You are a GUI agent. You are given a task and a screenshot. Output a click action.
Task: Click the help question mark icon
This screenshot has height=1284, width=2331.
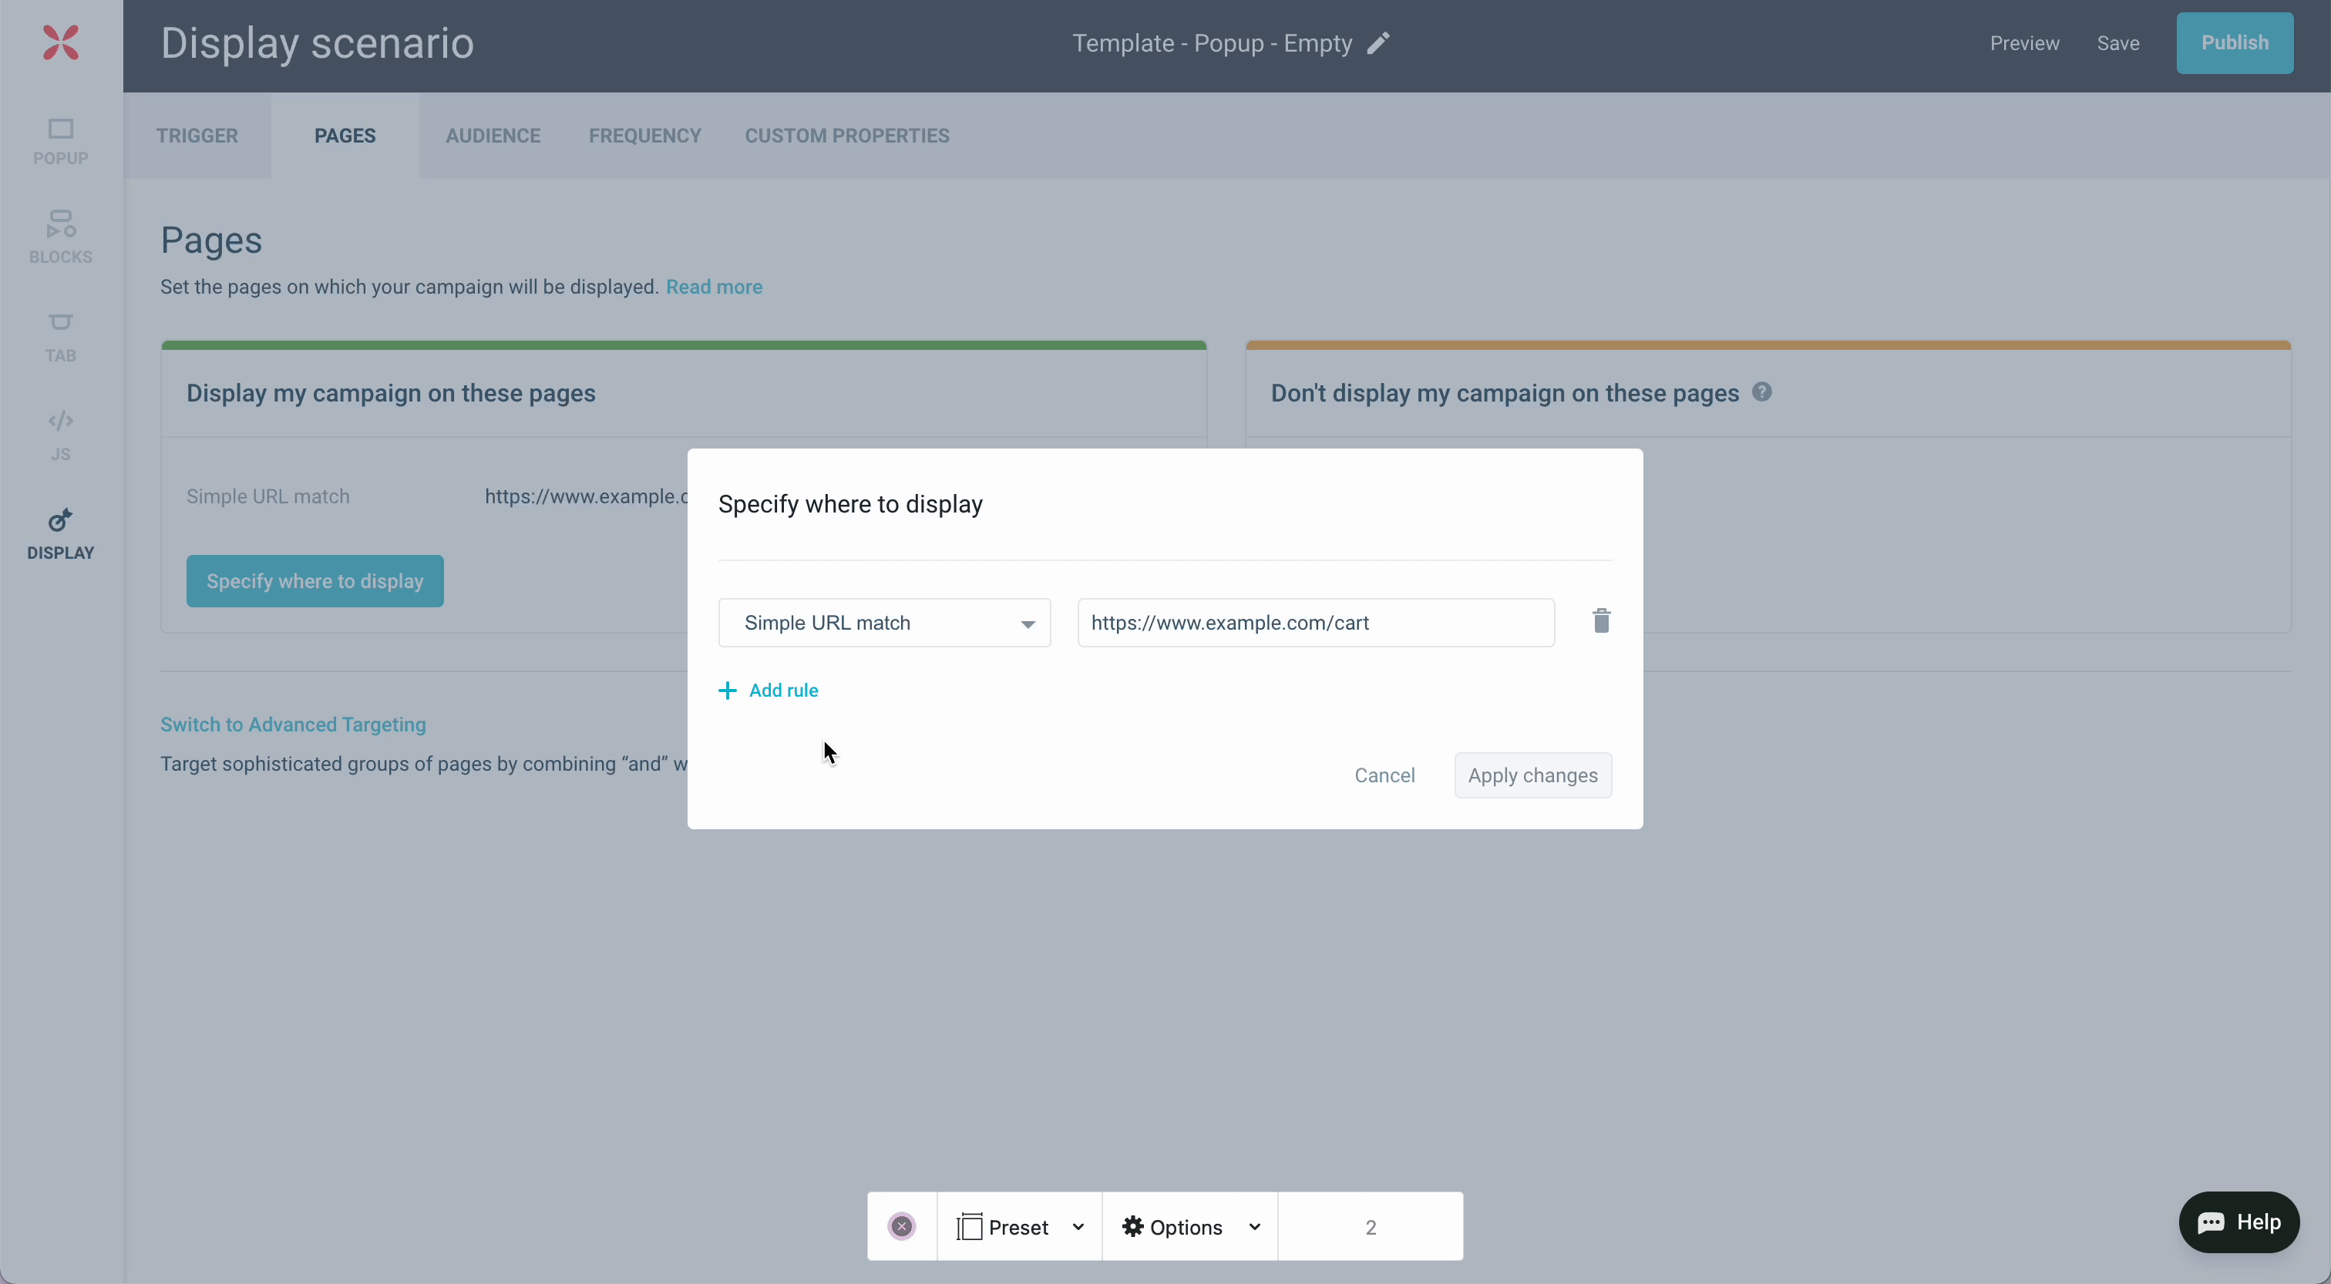1761,392
